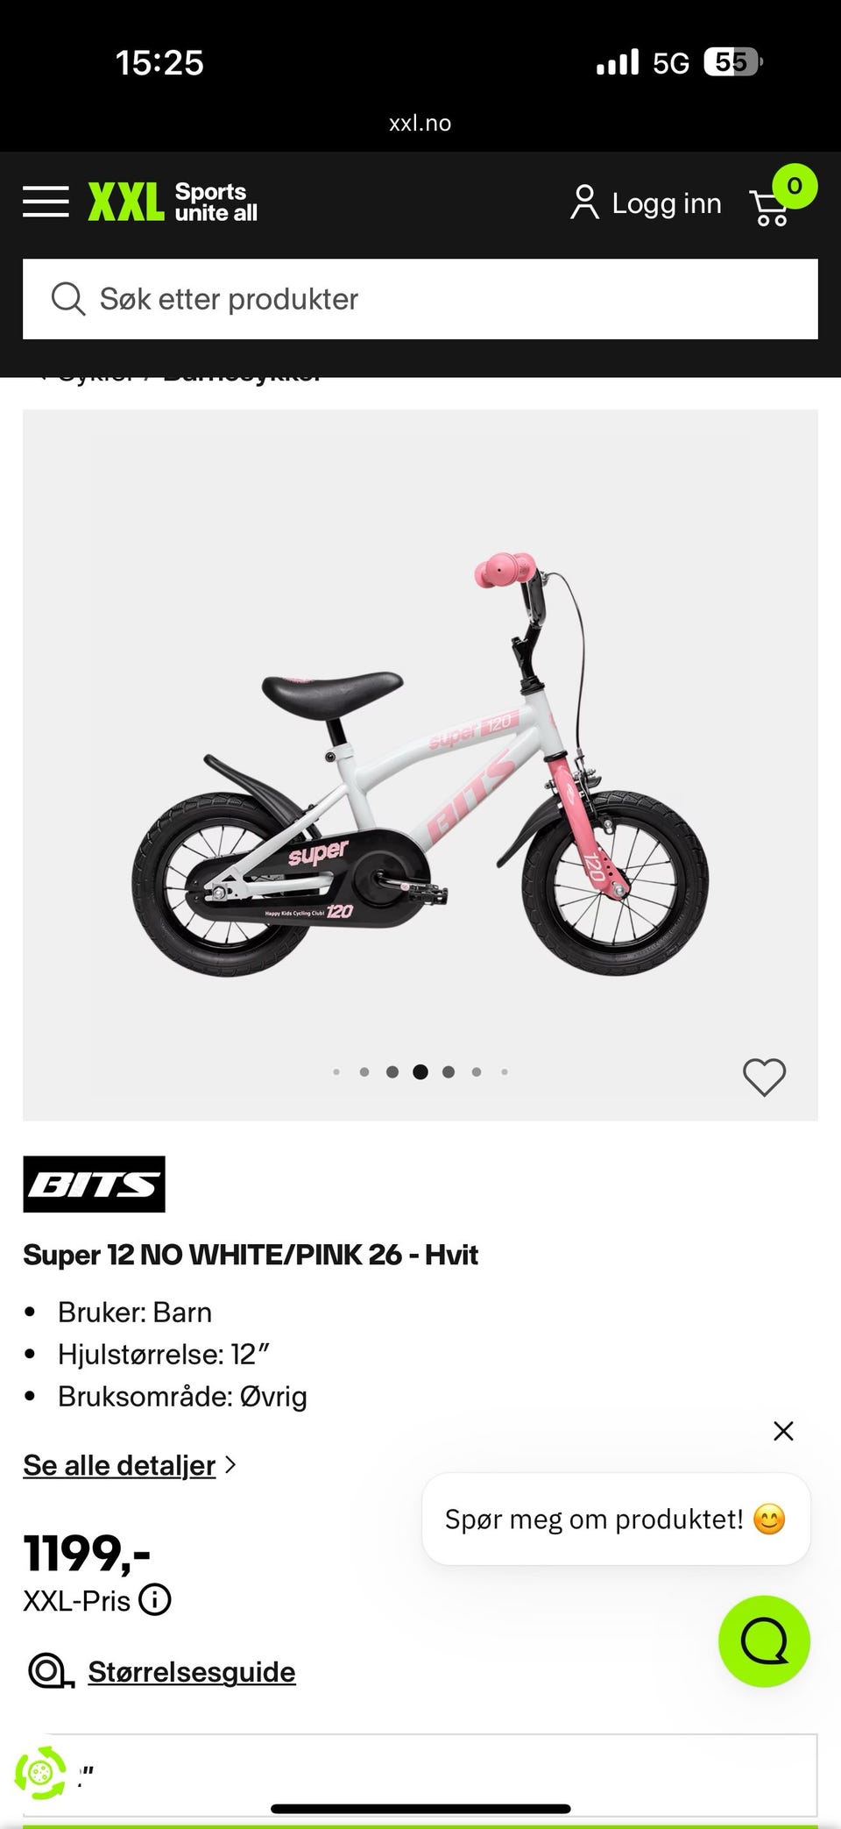841x1829 pixels.
Task: Dismiss the 'Spør meg om produktet' popup
Action: [x=783, y=1431]
